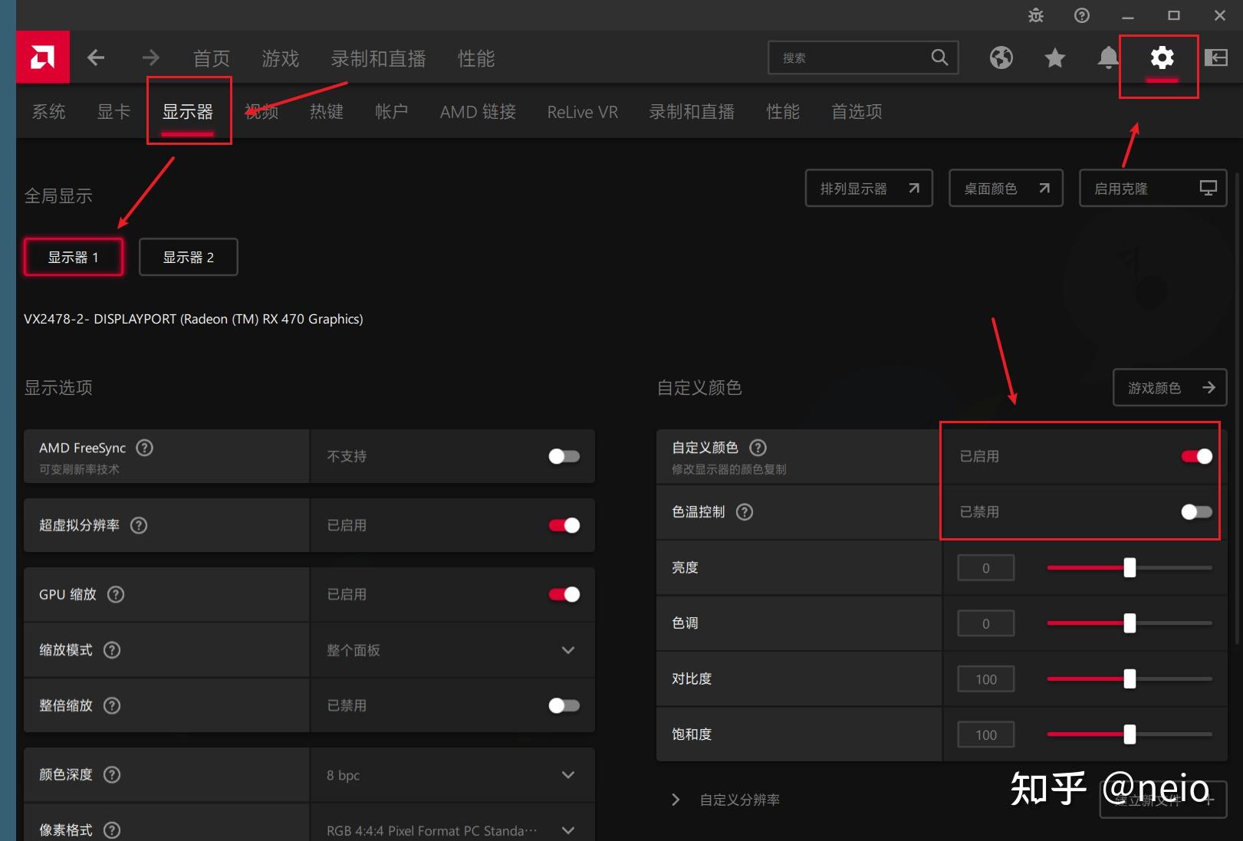Screen dimensions: 1243x841
Task: Open 性能 in top menu
Action: click(x=476, y=58)
